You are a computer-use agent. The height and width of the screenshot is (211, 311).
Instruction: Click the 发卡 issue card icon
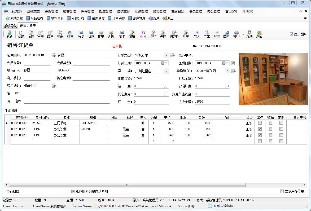pyautogui.click(x=122, y=34)
